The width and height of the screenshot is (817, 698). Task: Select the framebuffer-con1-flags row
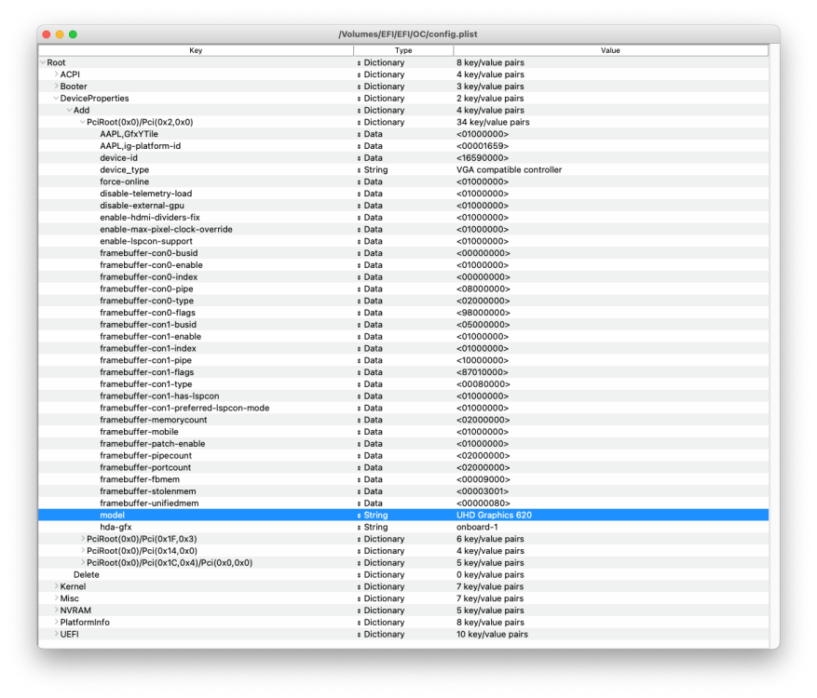403,372
